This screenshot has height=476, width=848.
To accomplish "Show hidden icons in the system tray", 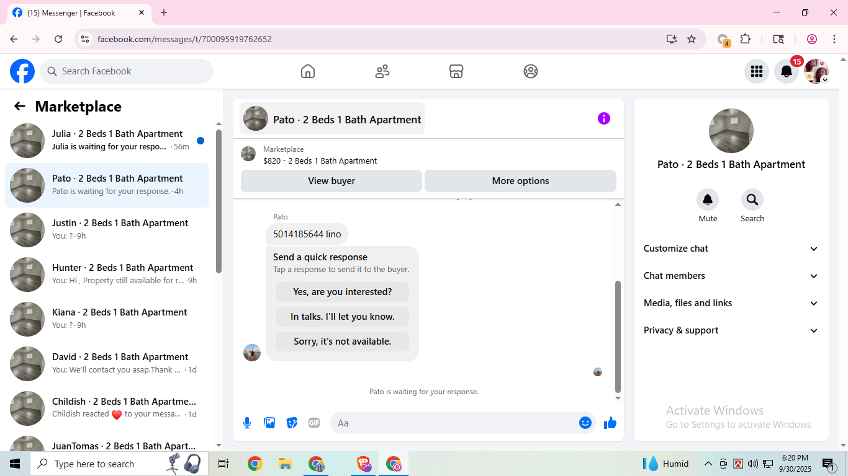I will (x=708, y=464).
